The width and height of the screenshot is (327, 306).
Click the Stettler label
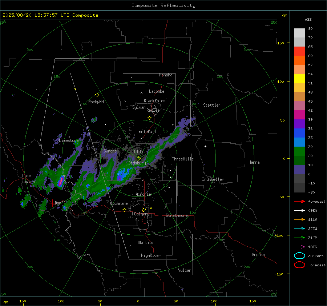(212, 105)
